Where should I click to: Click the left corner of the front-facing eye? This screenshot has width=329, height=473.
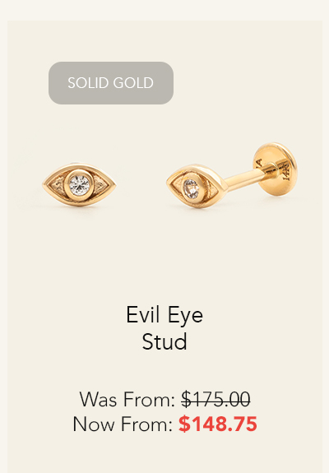coord(45,184)
